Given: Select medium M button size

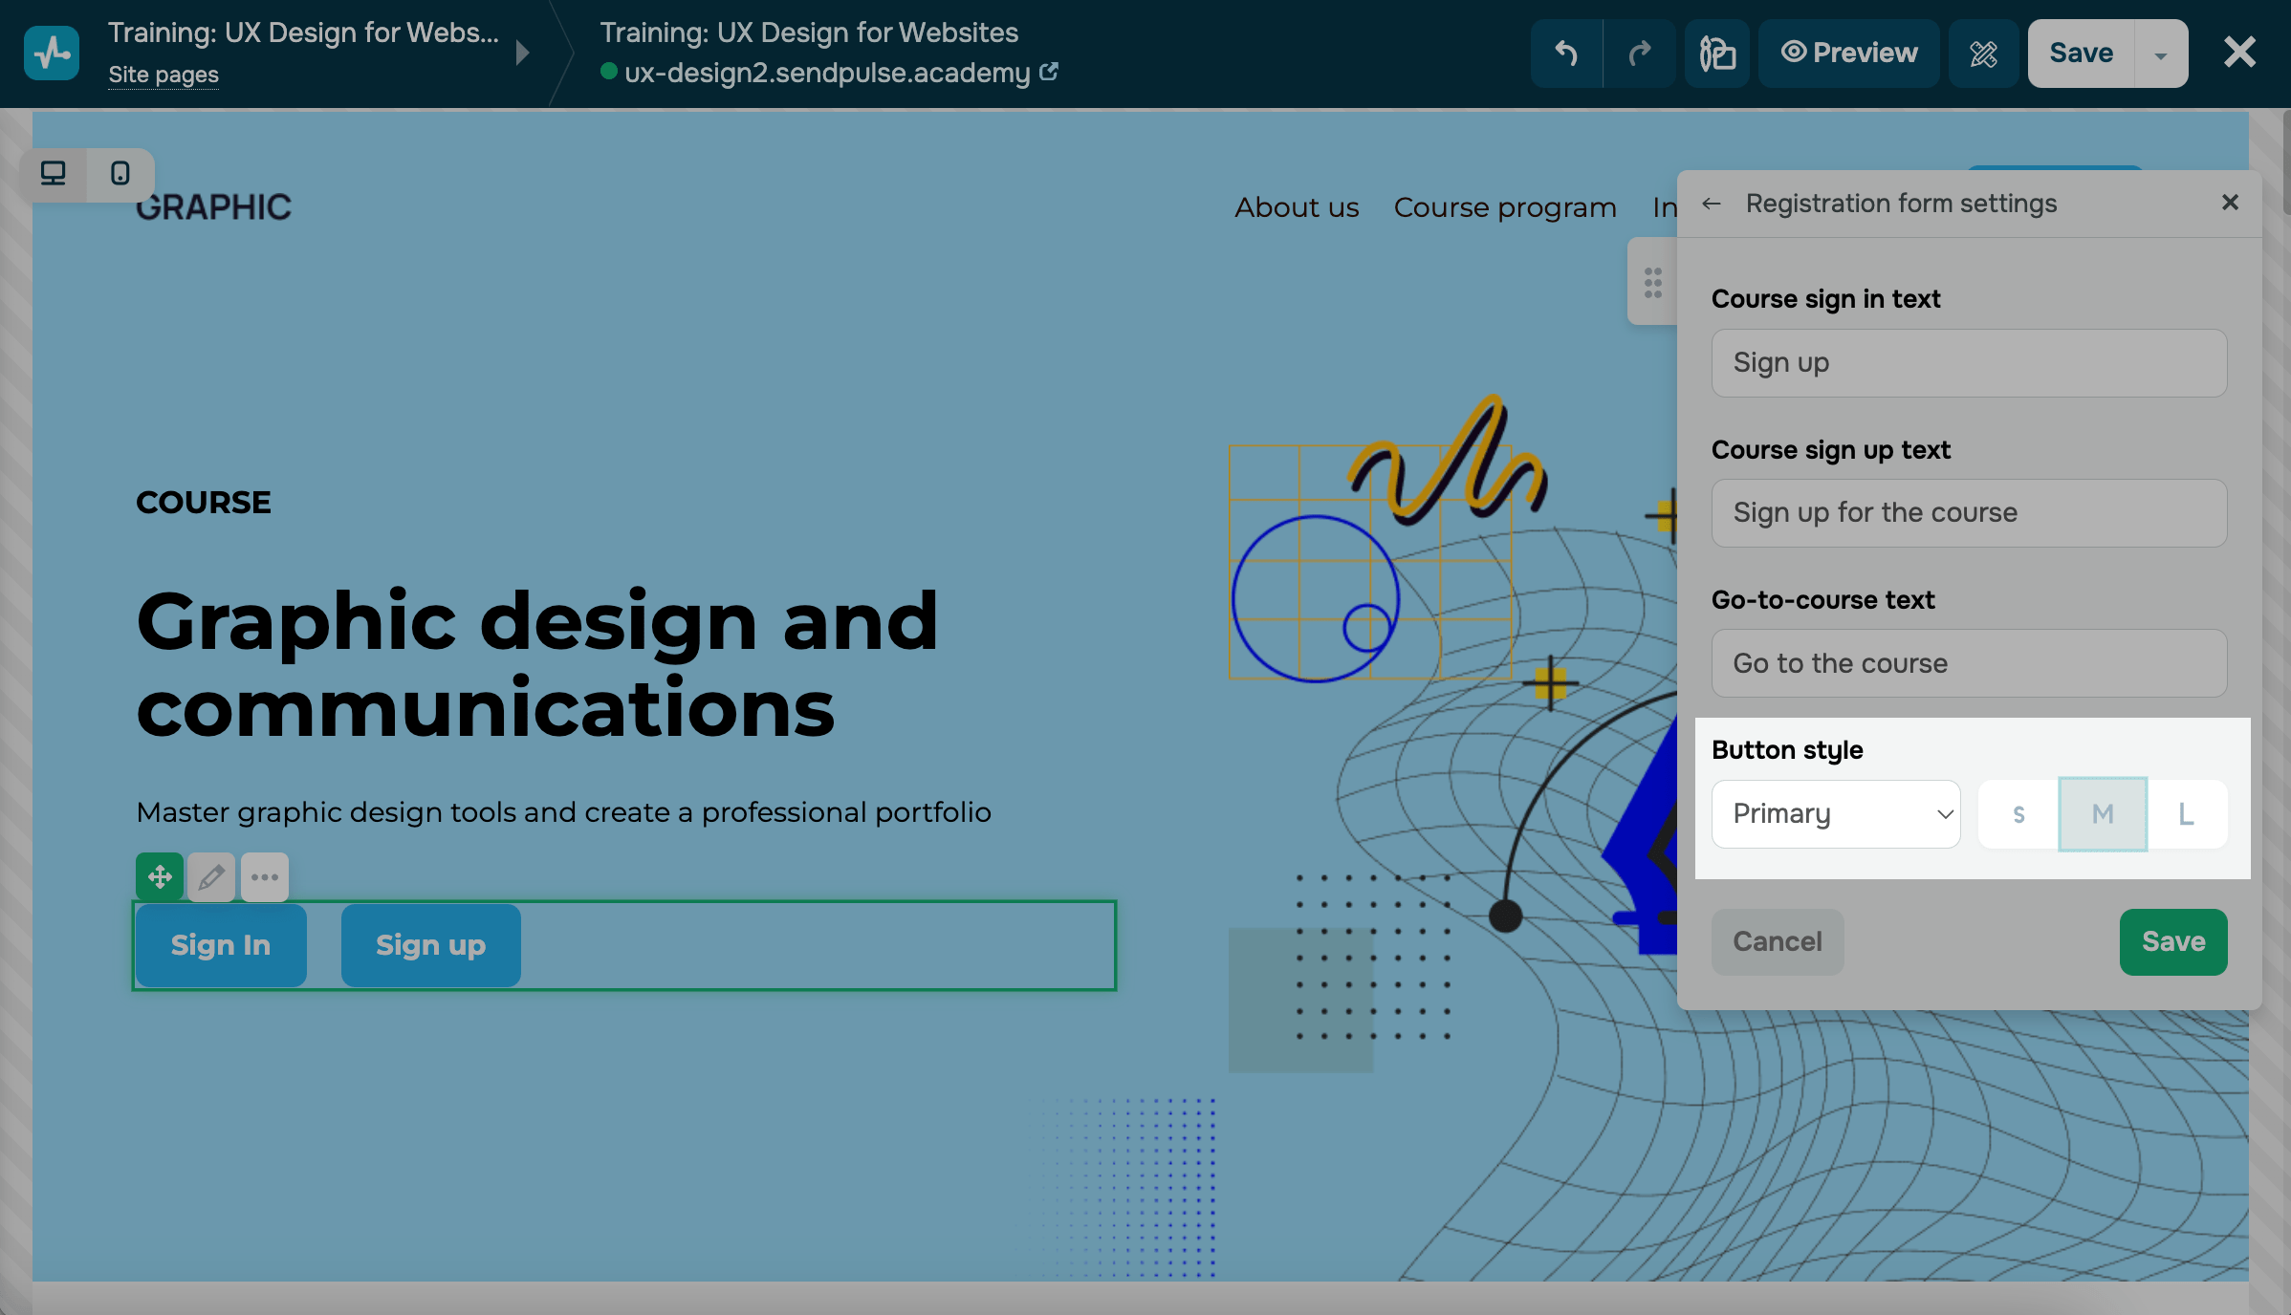Looking at the screenshot, I should coord(2103,814).
